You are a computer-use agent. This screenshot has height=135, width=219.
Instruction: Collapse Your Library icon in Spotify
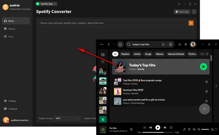103,55
